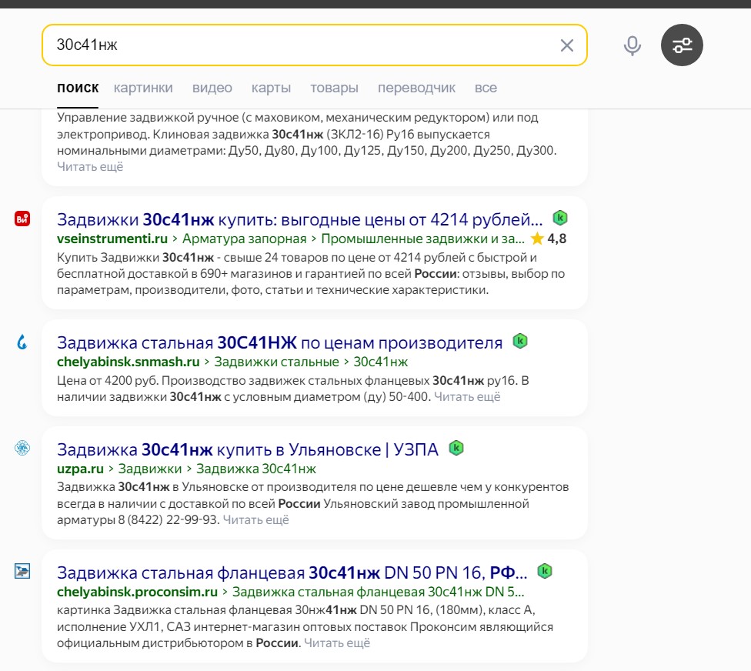Open 'Задвижка стальная 30С41НЖ по ценам производителя' link
Image resolution: width=751 pixels, height=671 pixels.
pos(280,342)
